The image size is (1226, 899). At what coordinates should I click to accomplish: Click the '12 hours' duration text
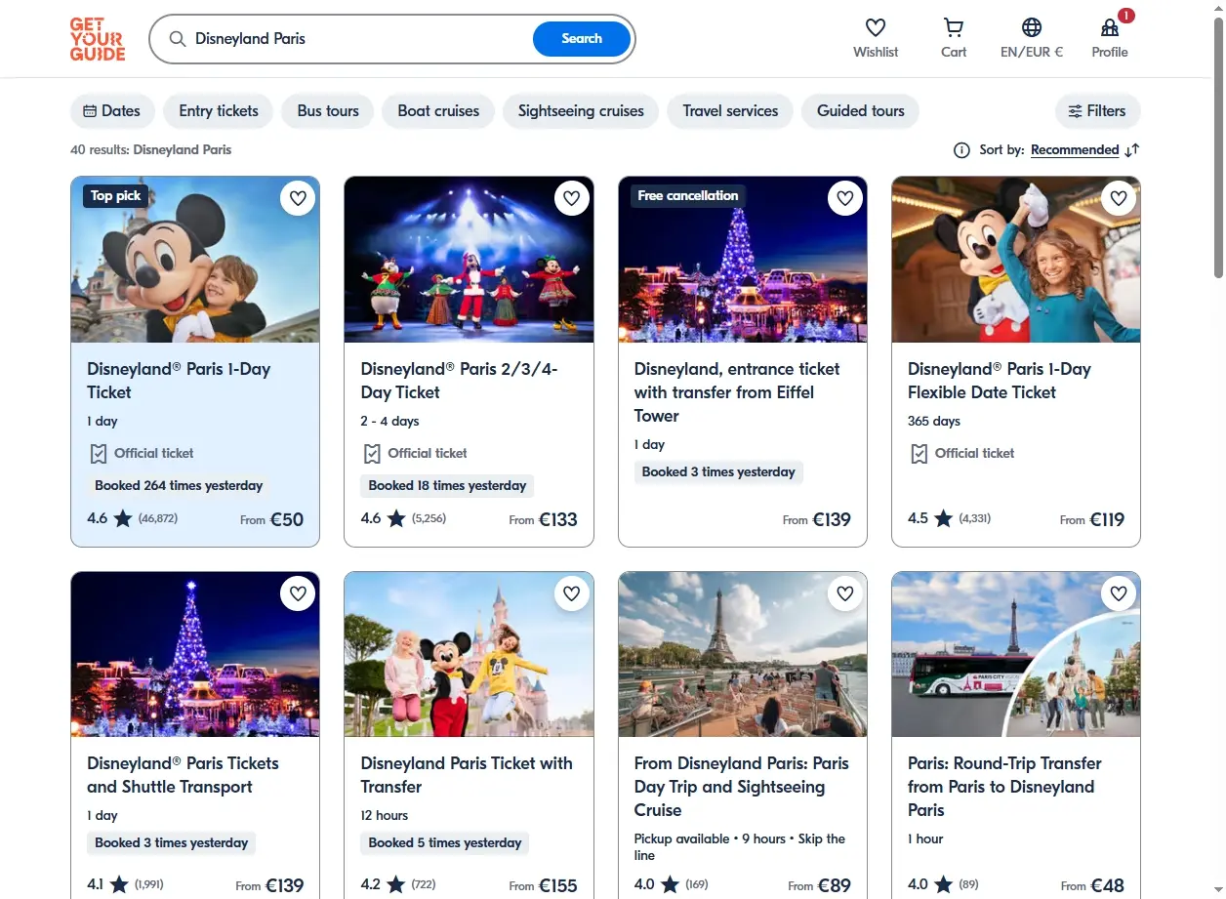click(x=385, y=816)
